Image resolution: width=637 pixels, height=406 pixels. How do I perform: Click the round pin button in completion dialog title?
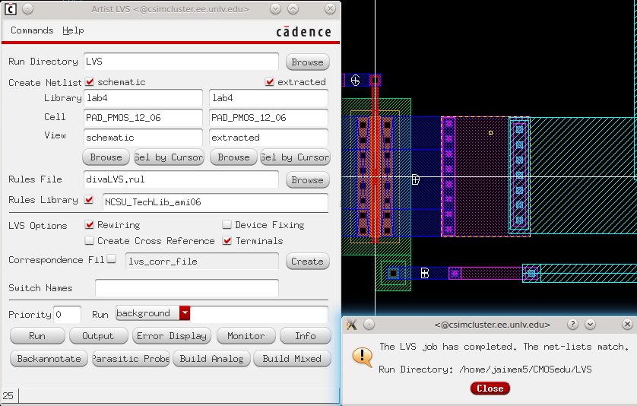coord(369,325)
